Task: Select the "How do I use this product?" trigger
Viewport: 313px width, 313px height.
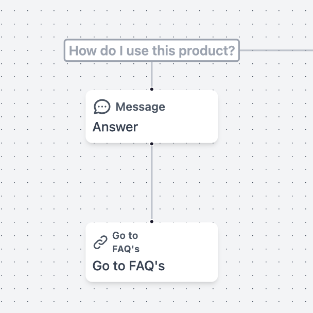Action: (x=152, y=51)
